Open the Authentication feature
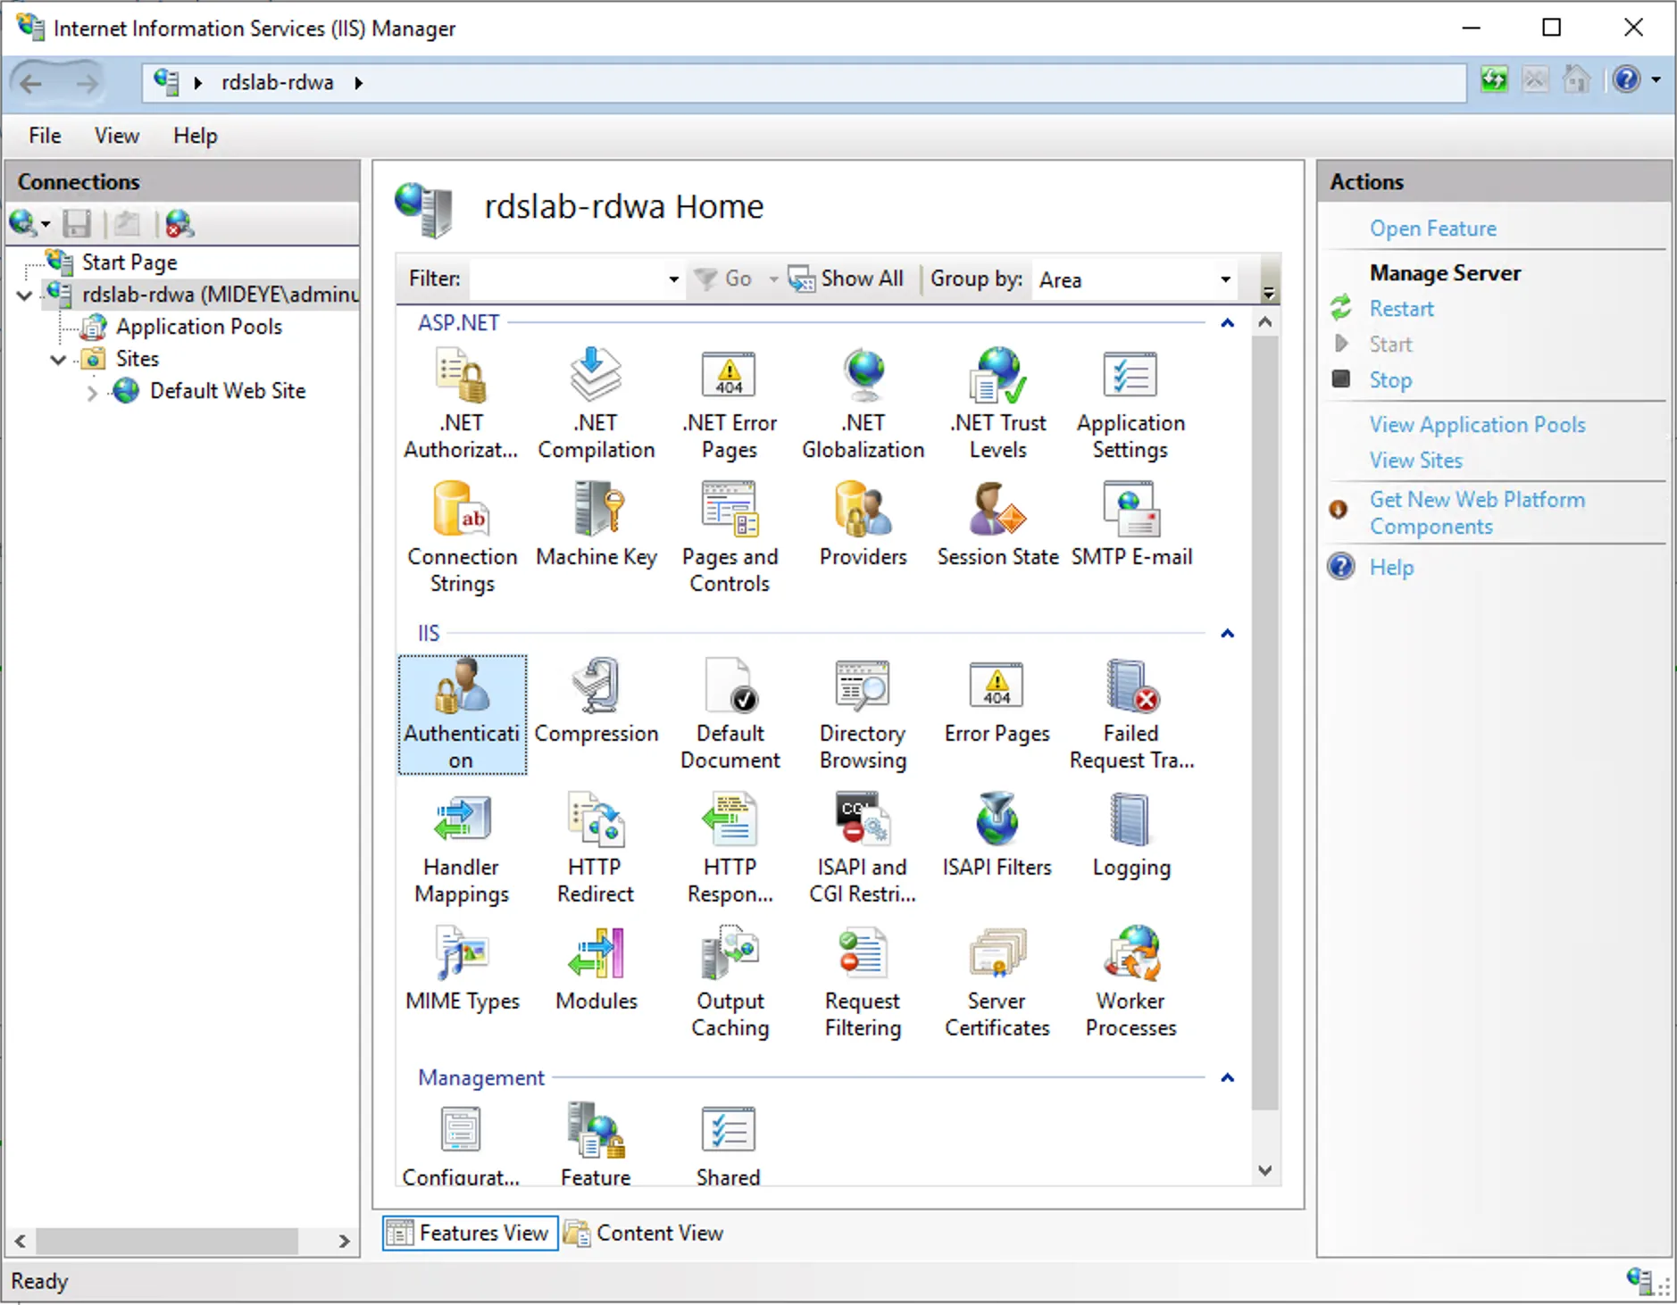Viewport: 1677px width, 1305px height. click(x=462, y=714)
